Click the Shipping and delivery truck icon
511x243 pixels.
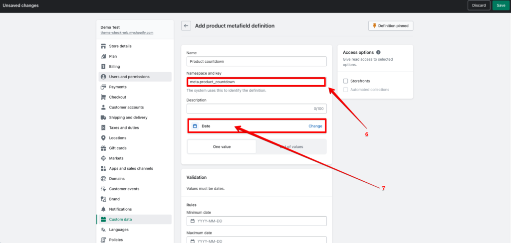tap(103, 118)
